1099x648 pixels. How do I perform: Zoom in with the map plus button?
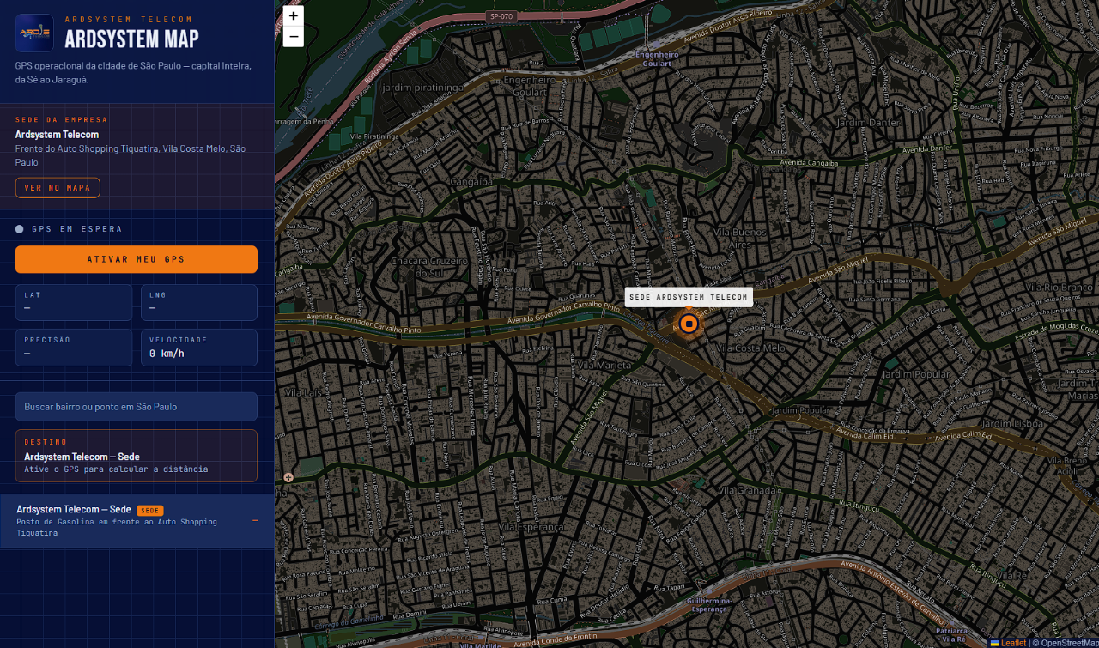(294, 15)
